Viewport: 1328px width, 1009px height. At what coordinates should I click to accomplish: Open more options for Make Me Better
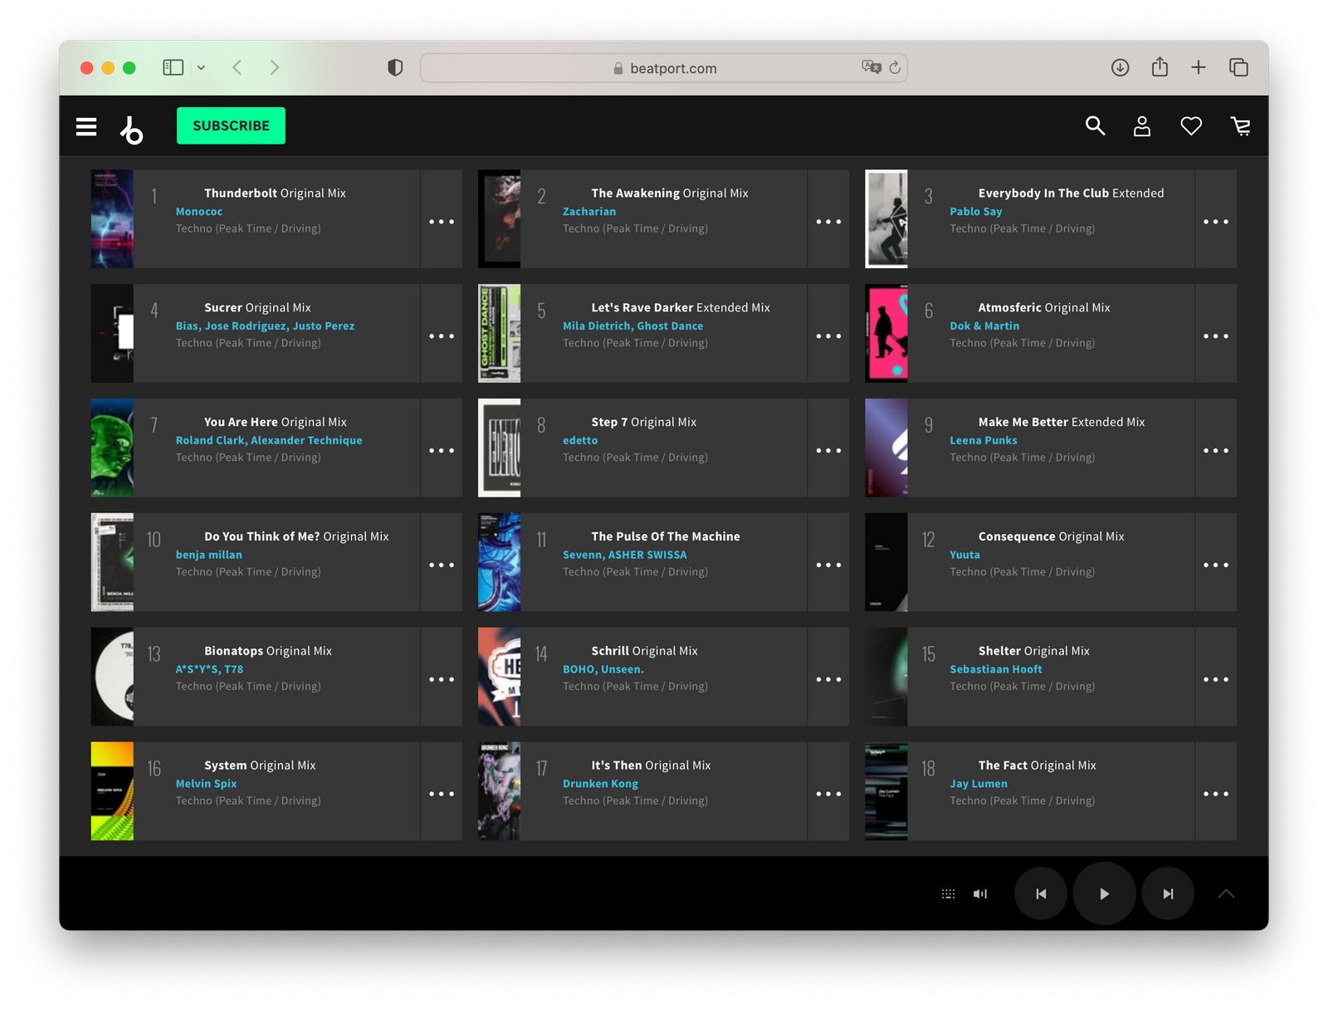[1216, 451]
